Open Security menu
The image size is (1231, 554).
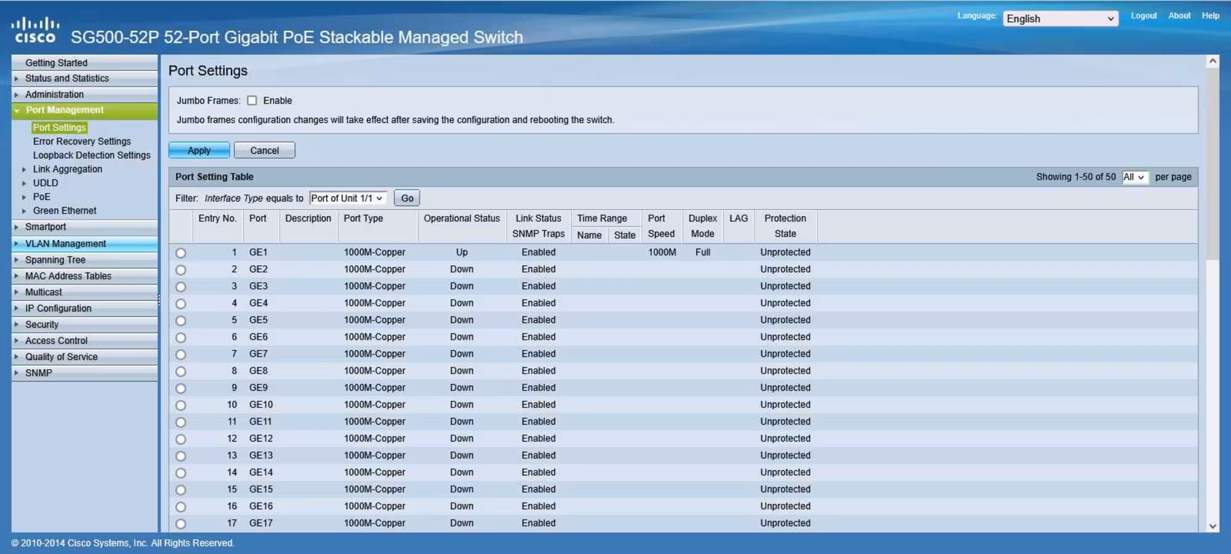pos(84,324)
